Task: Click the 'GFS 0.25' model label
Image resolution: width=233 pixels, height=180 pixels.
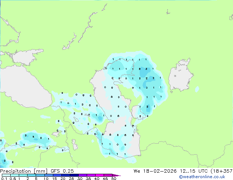Action: 62,171
